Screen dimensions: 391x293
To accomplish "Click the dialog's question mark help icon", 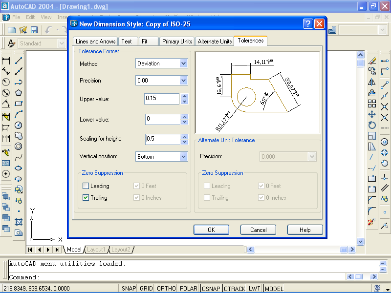I will pyautogui.click(x=308, y=24).
